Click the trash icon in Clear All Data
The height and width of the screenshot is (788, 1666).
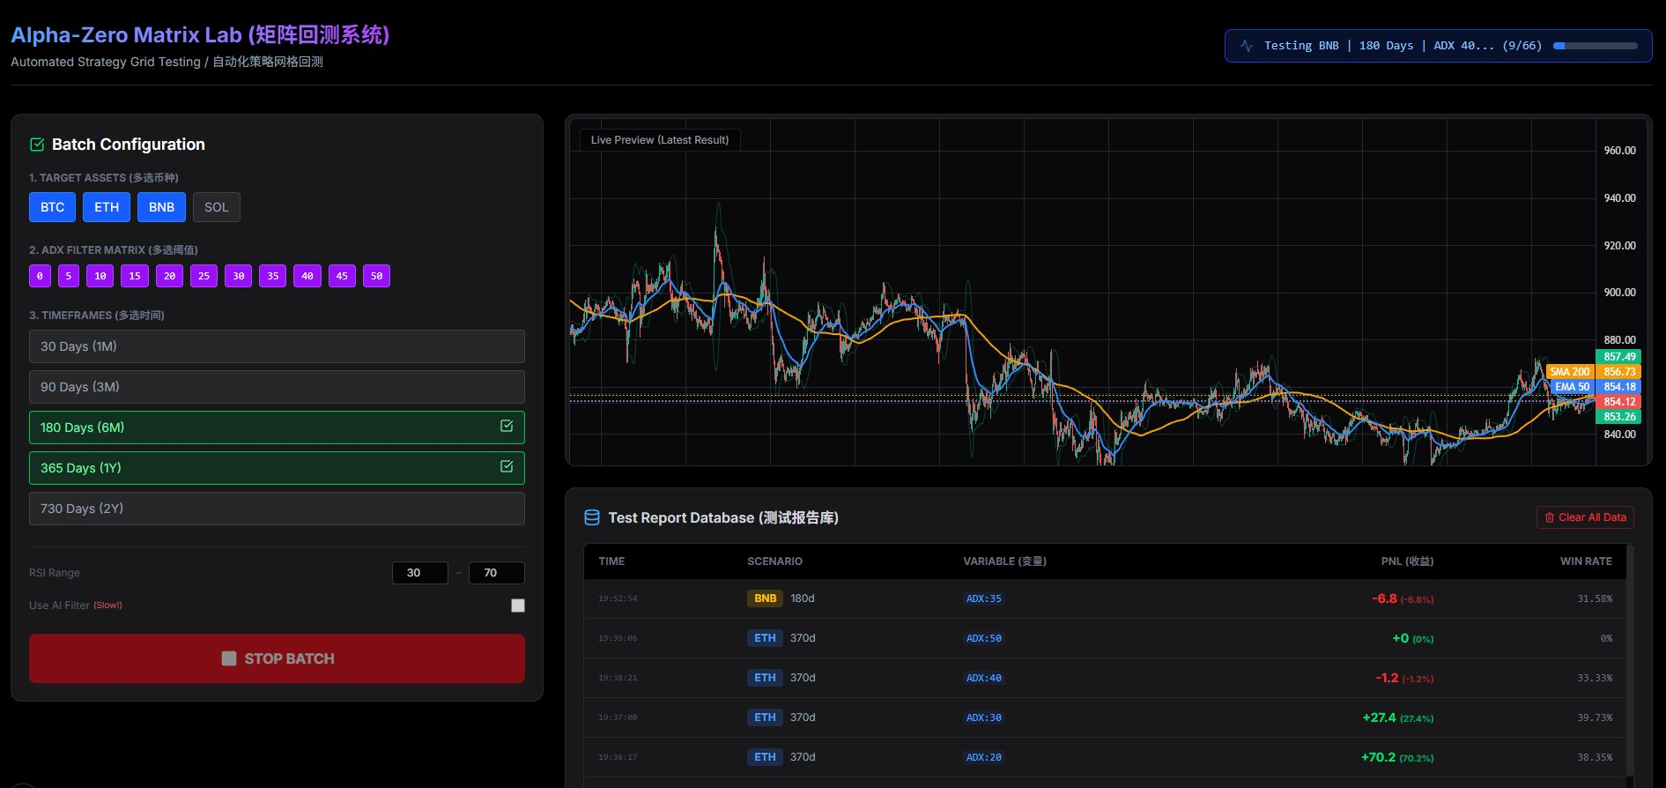click(x=1550, y=517)
